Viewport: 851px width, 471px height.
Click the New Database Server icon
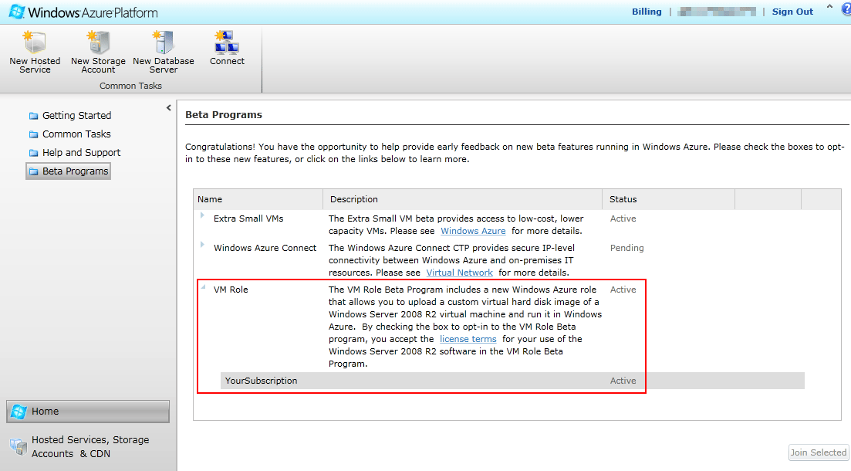163,42
